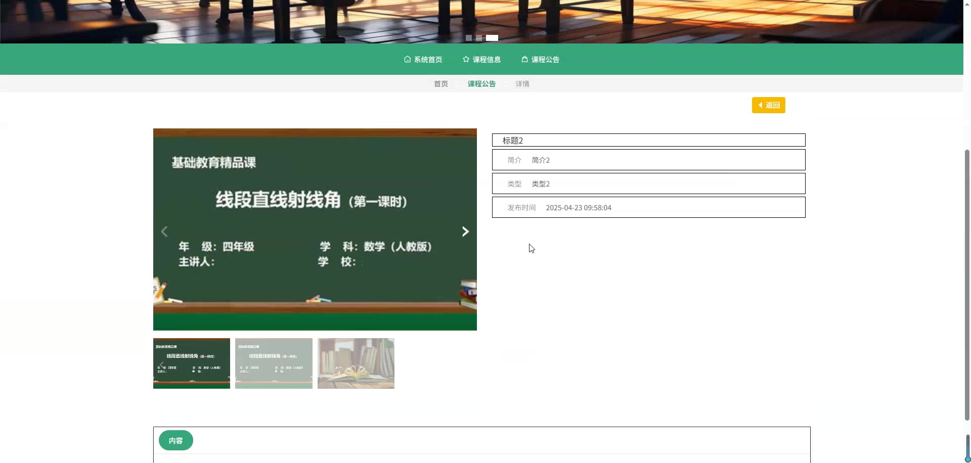Click the main chalkboard slide image
The width and height of the screenshot is (971, 463).
pos(315,202)
